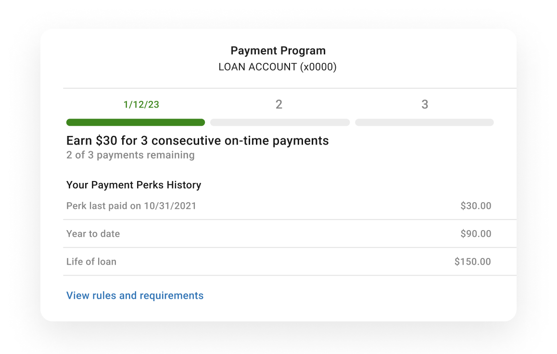Image resolution: width=557 pixels, height=354 pixels.
Task: Click the Life of loan label
Action: click(91, 262)
